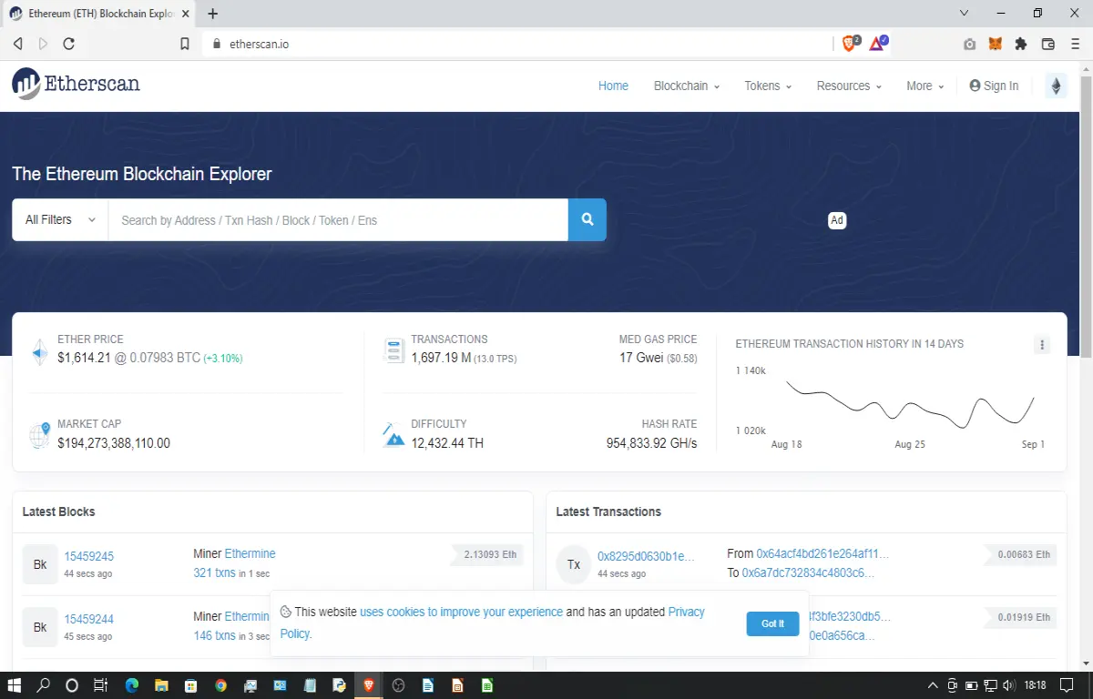Open Task View on taskbar
The image size is (1093, 699).
[x=101, y=685]
